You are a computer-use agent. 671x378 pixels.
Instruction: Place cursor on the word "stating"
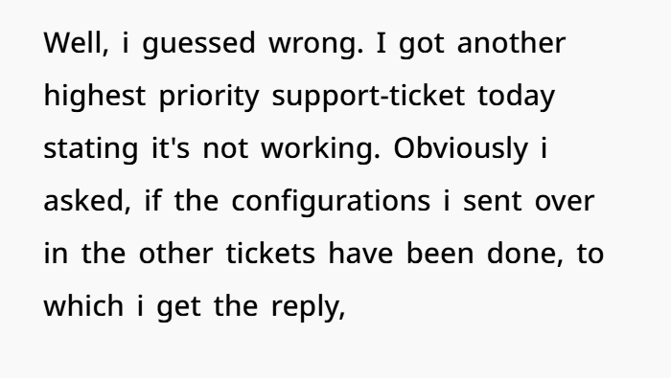tap(91, 149)
